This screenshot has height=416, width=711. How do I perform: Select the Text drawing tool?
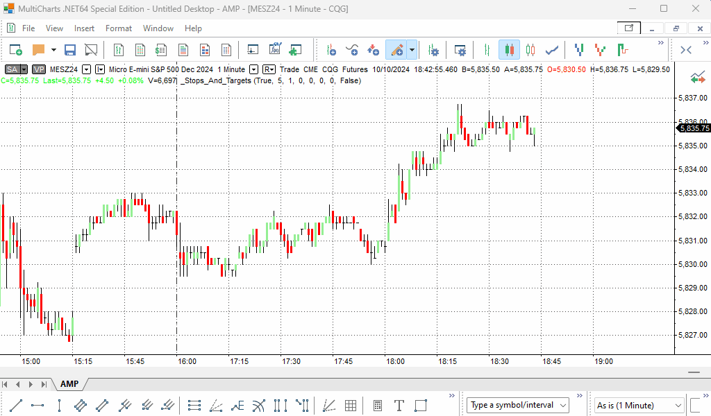pyautogui.click(x=399, y=406)
